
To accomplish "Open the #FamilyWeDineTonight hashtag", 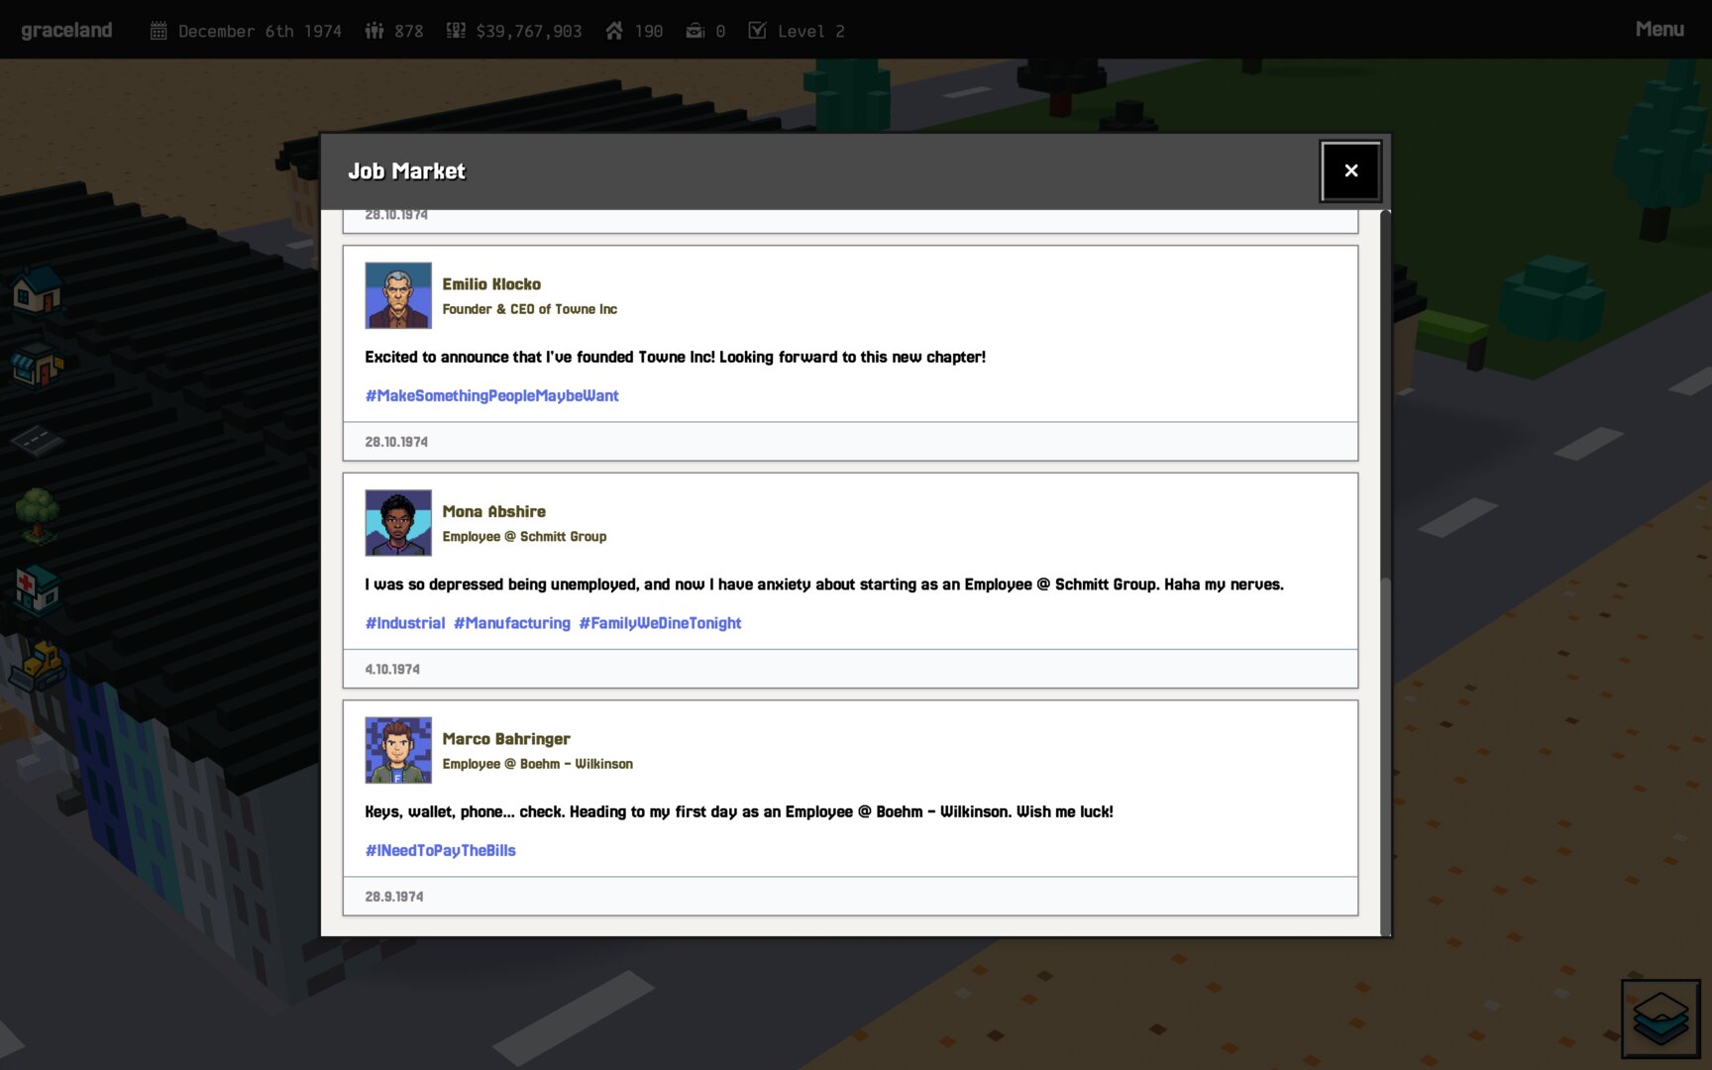I will pos(661,623).
